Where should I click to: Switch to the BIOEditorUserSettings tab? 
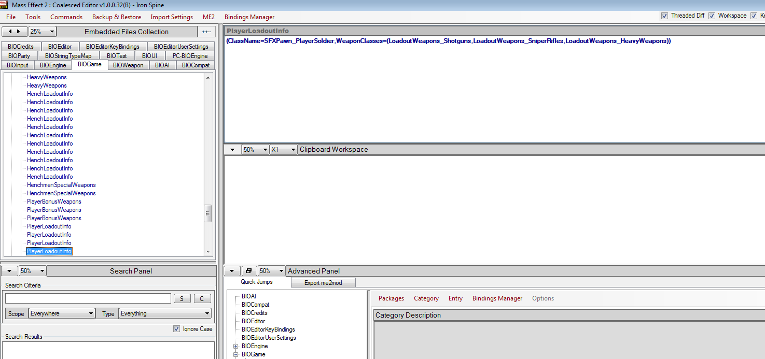[181, 47]
